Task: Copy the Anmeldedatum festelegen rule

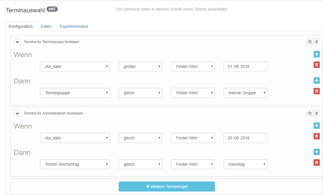Action: (x=310, y=113)
